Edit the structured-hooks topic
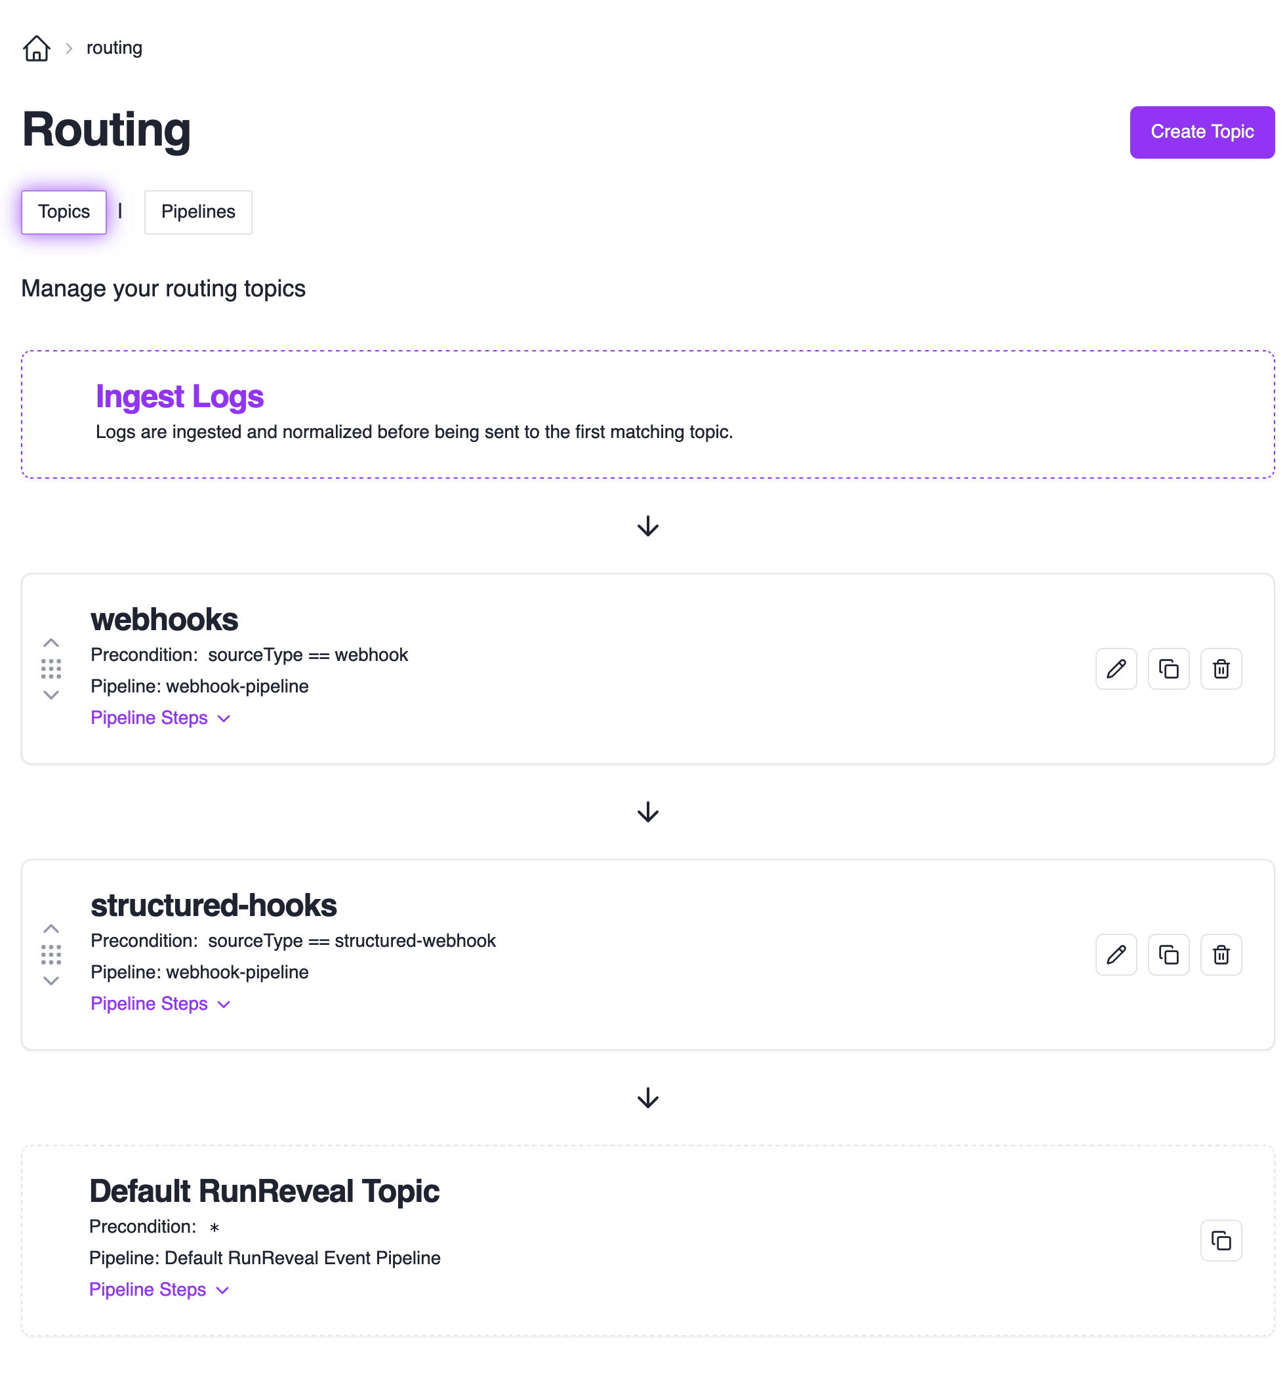The image size is (1287, 1377). pyautogui.click(x=1115, y=955)
